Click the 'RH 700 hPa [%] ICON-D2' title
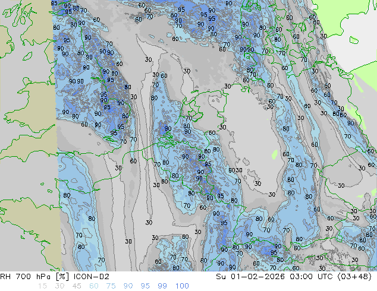 pos(55,277)
